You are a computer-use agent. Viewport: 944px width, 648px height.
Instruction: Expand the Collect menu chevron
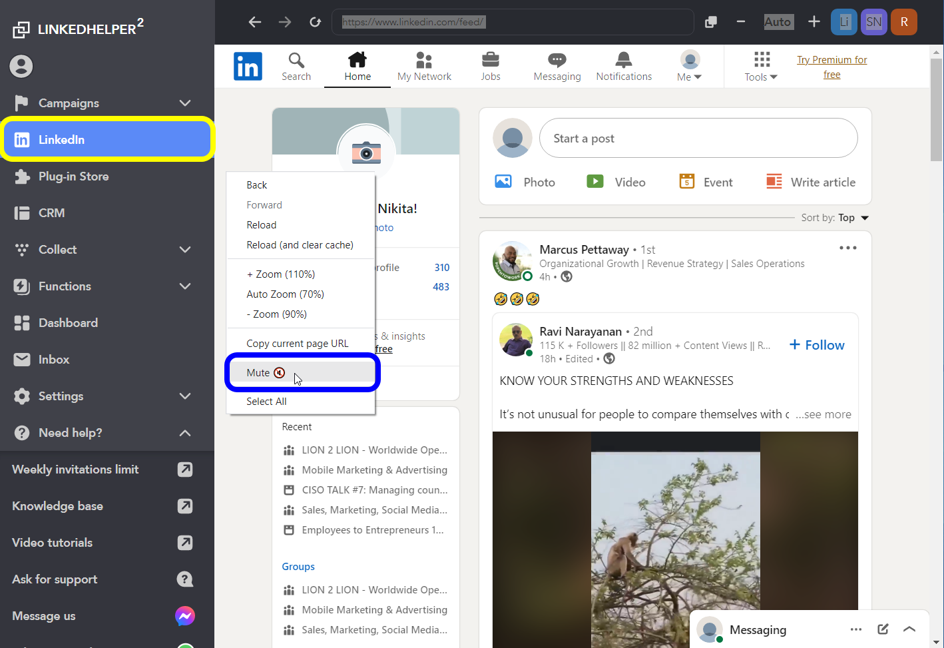185,250
